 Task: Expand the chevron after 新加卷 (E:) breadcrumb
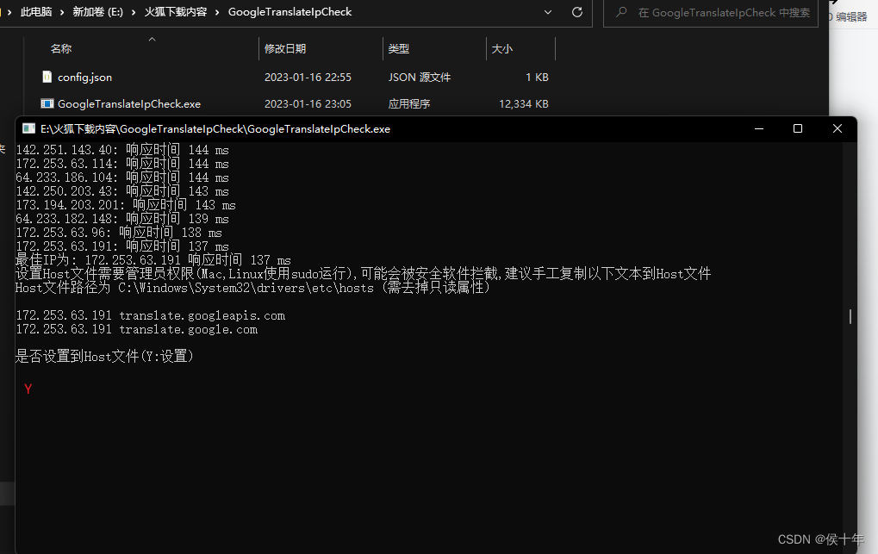pos(134,12)
